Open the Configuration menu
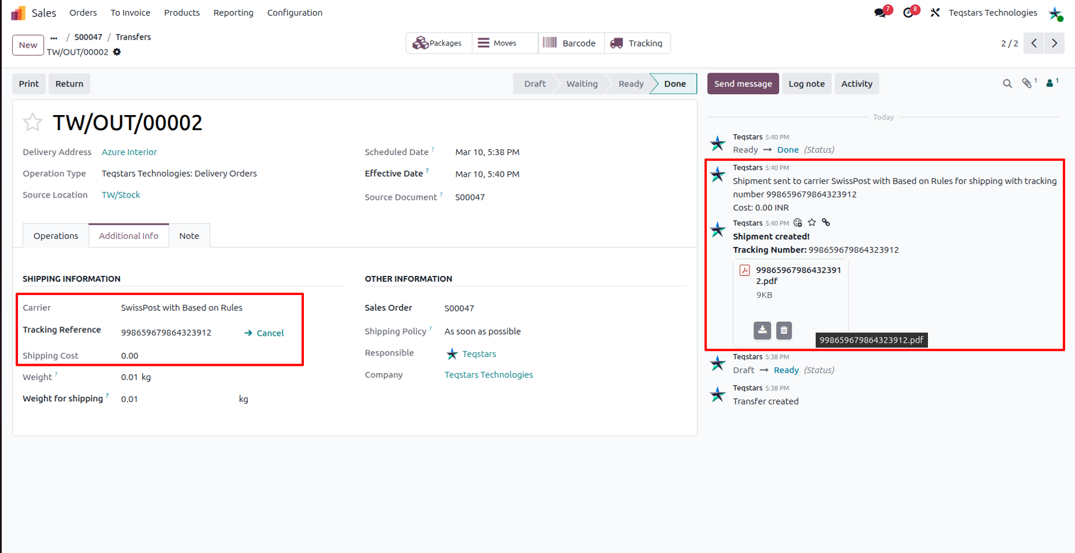The height and width of the screenshot is (553, 1075). (x=295, y=13)
